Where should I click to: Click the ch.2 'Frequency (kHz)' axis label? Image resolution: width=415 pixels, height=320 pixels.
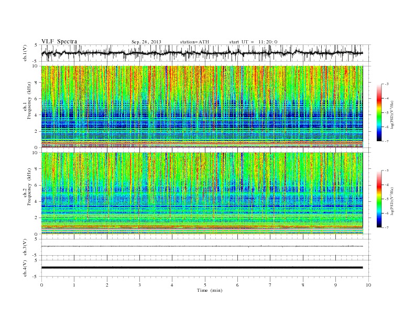(x=29, y=187)
